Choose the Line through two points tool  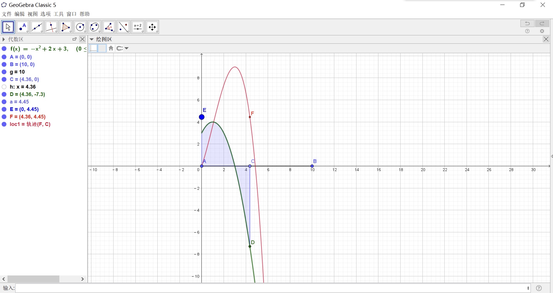(x=37, y=27)
